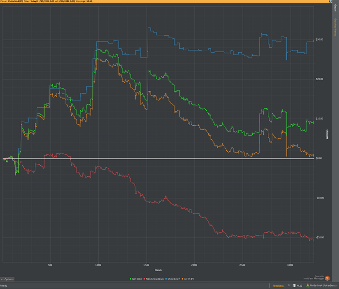Click the orange All-In EV legend swatch

[183, 279]
